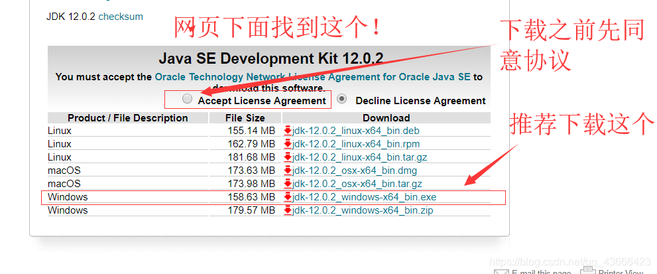Download jdk-12.0.2_linux-x64_bin.rpm
The height and width of the screenshot is (274, 657).
tap(356, 144)
